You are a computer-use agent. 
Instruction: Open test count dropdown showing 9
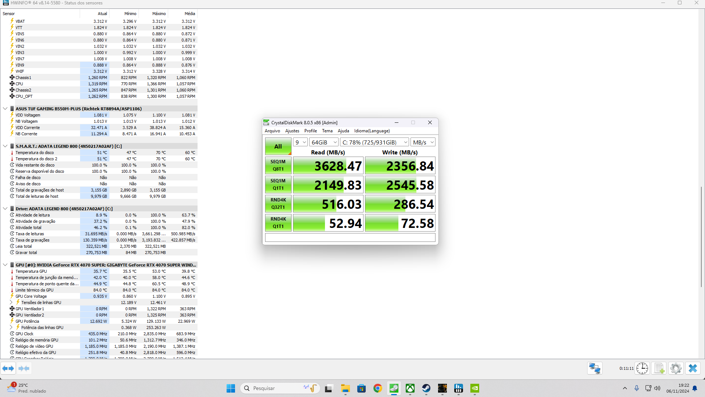[x=300, y=142]
